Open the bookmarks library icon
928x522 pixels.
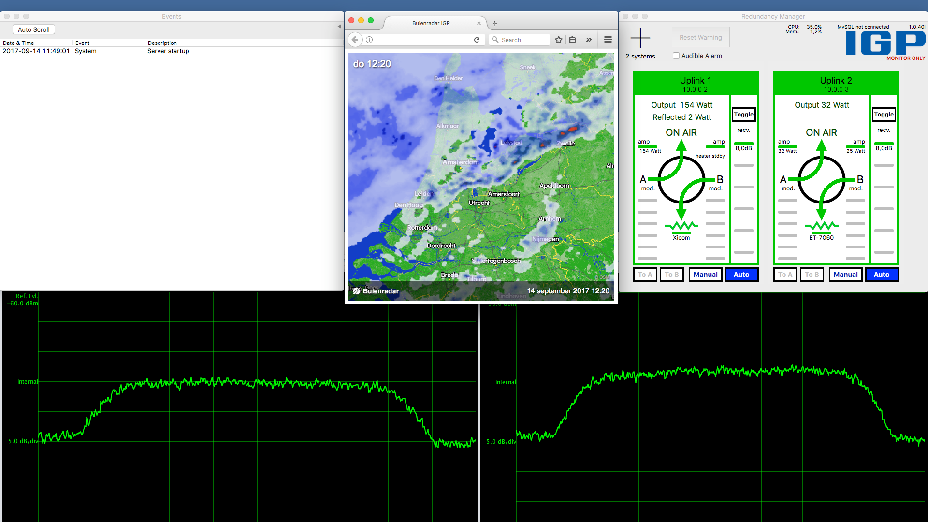point(572,40)
